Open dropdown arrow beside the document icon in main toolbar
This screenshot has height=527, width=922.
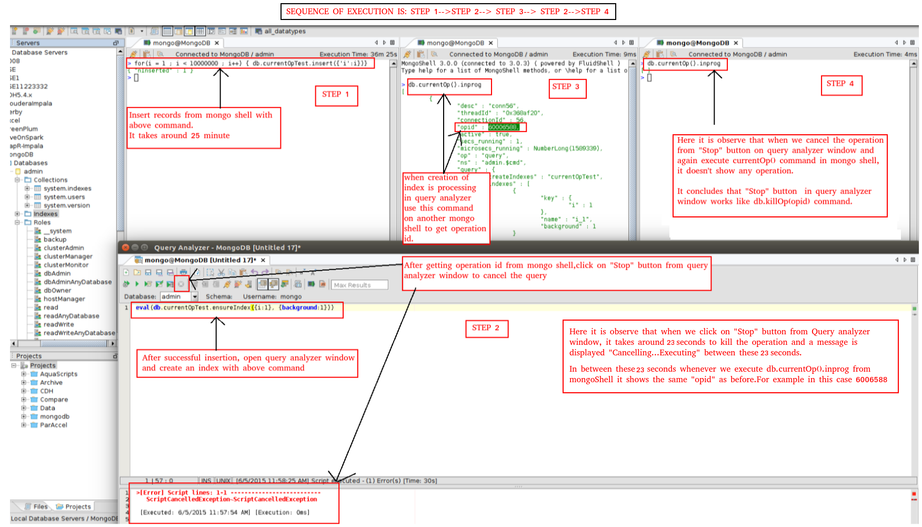(x=142, y=31)
